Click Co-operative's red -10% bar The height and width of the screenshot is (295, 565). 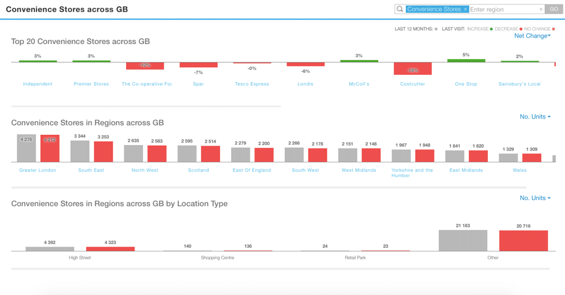point(145,66)
